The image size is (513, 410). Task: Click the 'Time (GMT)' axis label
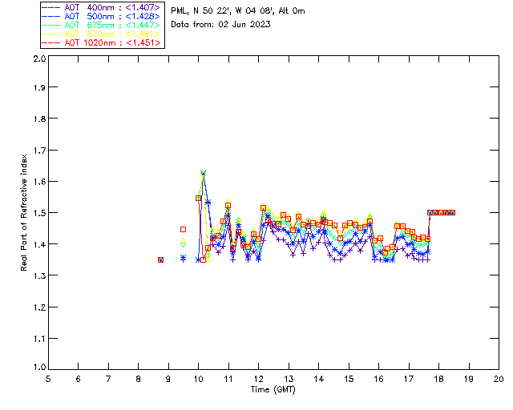273,390
